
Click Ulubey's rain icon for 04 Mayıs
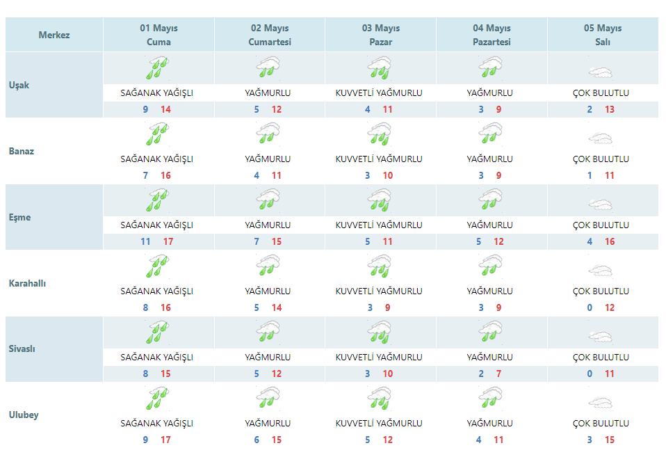(490, 399)
